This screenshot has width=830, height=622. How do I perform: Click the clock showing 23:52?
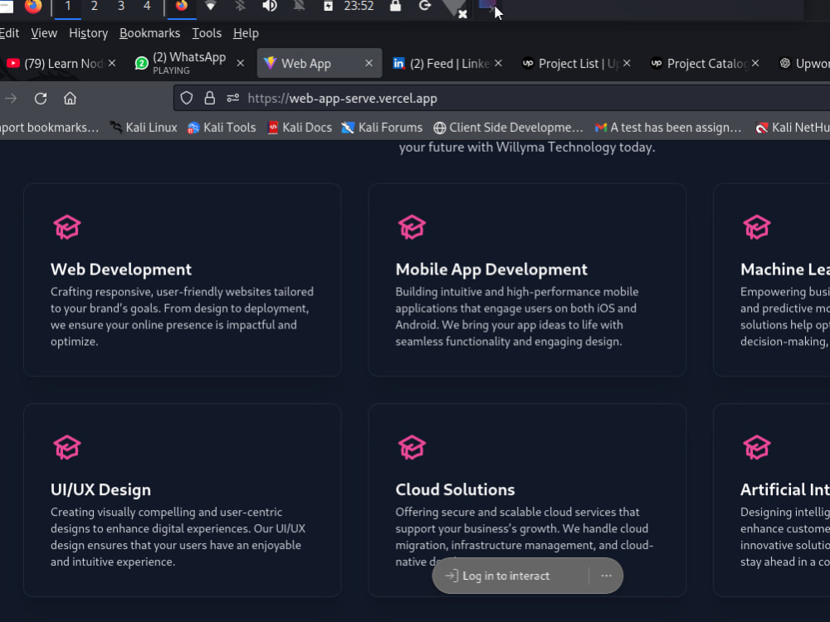click(359, 7)
